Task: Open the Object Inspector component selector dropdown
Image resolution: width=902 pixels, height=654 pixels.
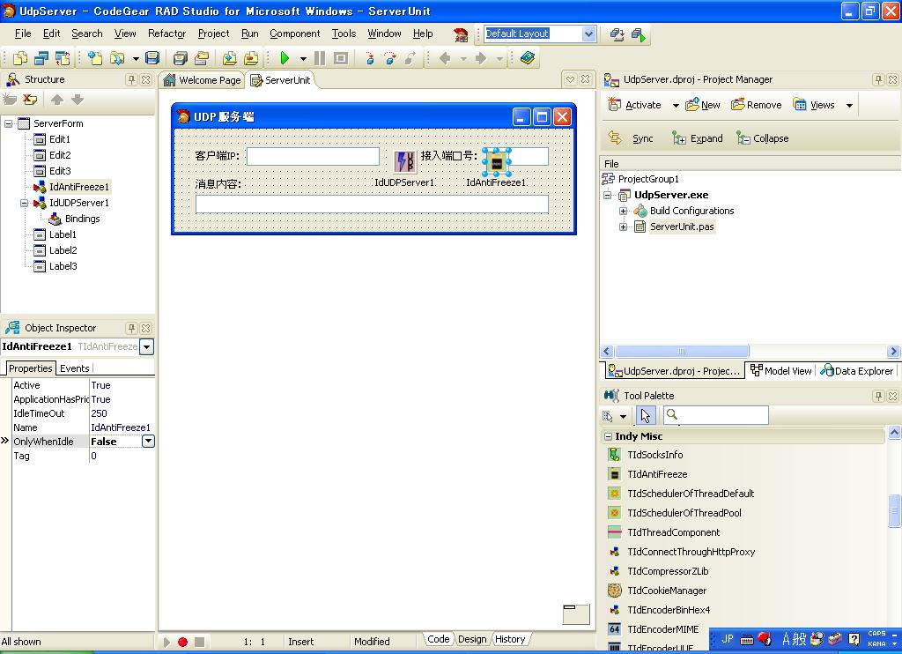Action: [147, 346]
